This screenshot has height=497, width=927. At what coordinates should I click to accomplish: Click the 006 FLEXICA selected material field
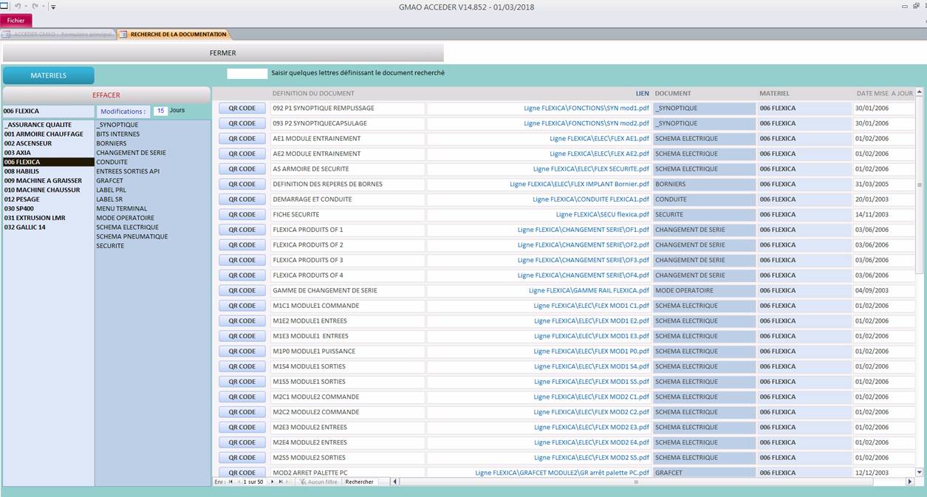tap(49, 112)
